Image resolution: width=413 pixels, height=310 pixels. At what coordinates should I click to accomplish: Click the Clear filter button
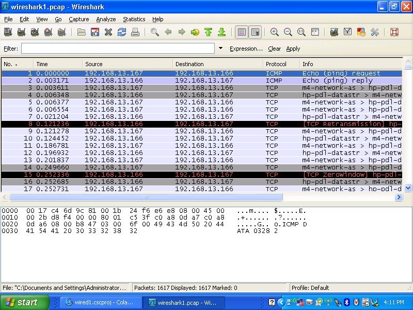click(274, 49)
